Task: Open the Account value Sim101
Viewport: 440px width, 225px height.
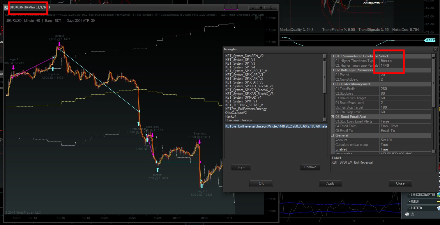Action: click(406, 140)
